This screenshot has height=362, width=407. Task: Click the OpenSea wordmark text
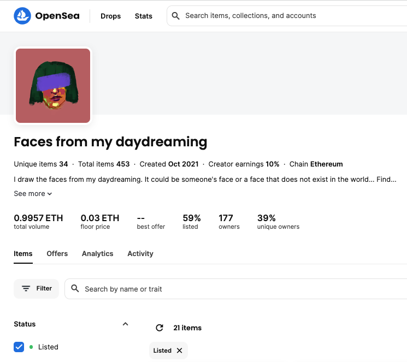pyautogui.click(x=57, y=16)
